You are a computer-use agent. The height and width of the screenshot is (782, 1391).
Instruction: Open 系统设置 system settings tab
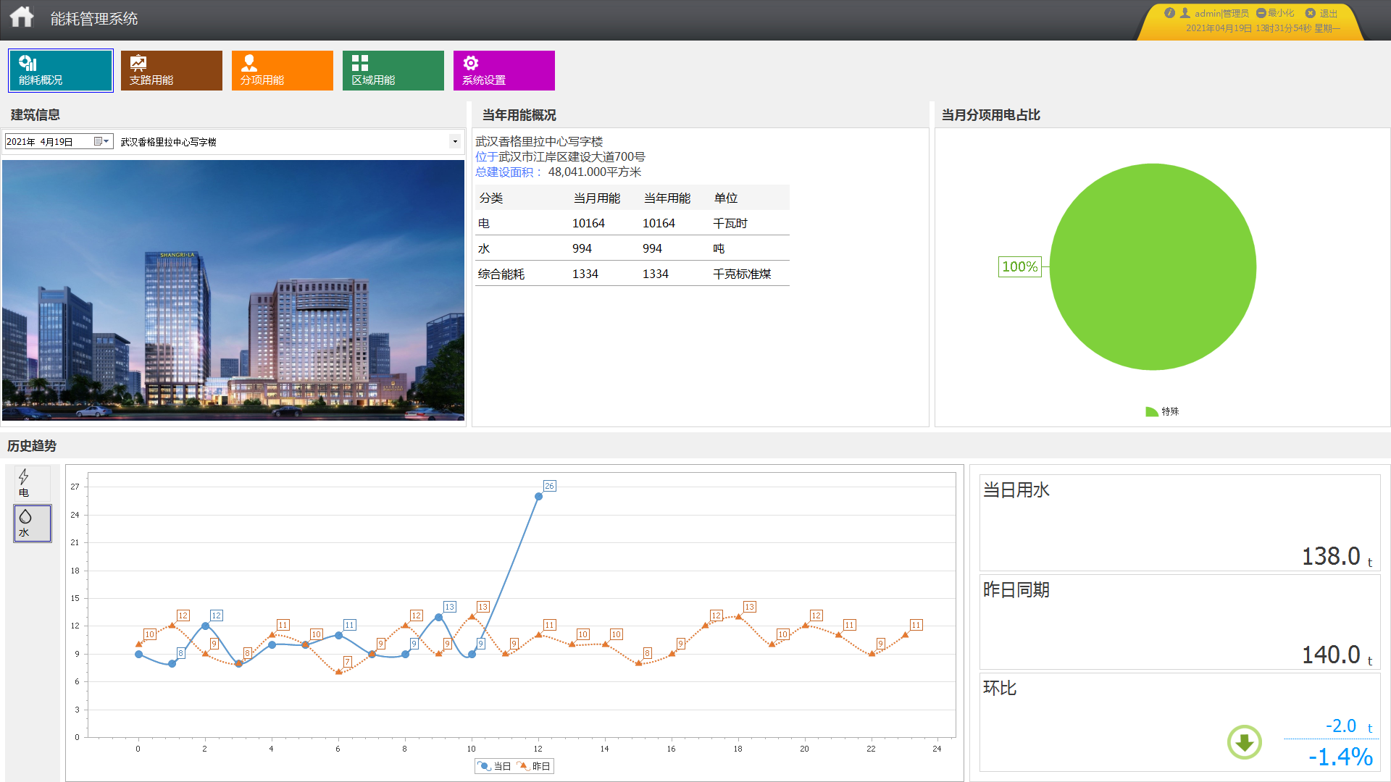(x=504, y=70)
